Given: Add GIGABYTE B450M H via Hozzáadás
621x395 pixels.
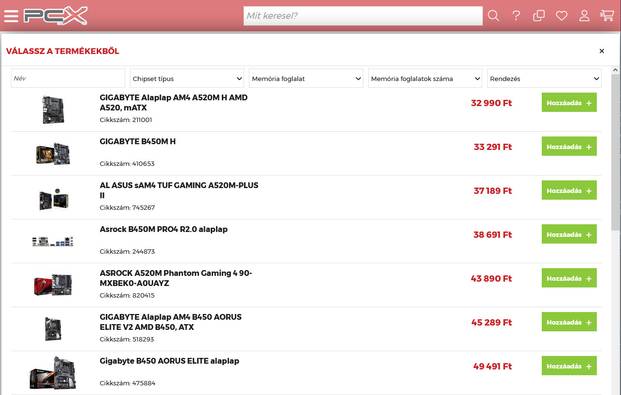Looking at the screenshot, I should coord(569,147).
